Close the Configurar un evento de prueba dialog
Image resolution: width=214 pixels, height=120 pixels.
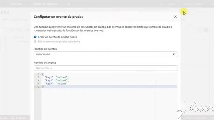click(x=175, y=17)
